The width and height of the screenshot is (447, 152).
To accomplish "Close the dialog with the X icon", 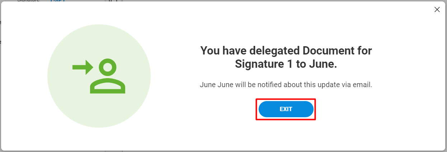I will click(437, 10).
